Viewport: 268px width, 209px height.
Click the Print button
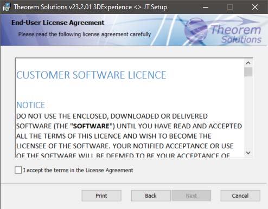click(101, 195)
